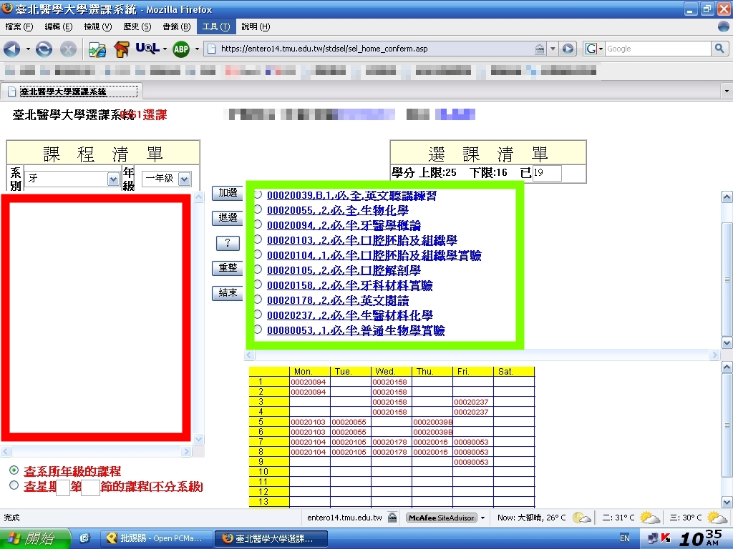Open the 編輯(E) menu
The width and height of the screenshot is (733, 549).
click(59, 26)
